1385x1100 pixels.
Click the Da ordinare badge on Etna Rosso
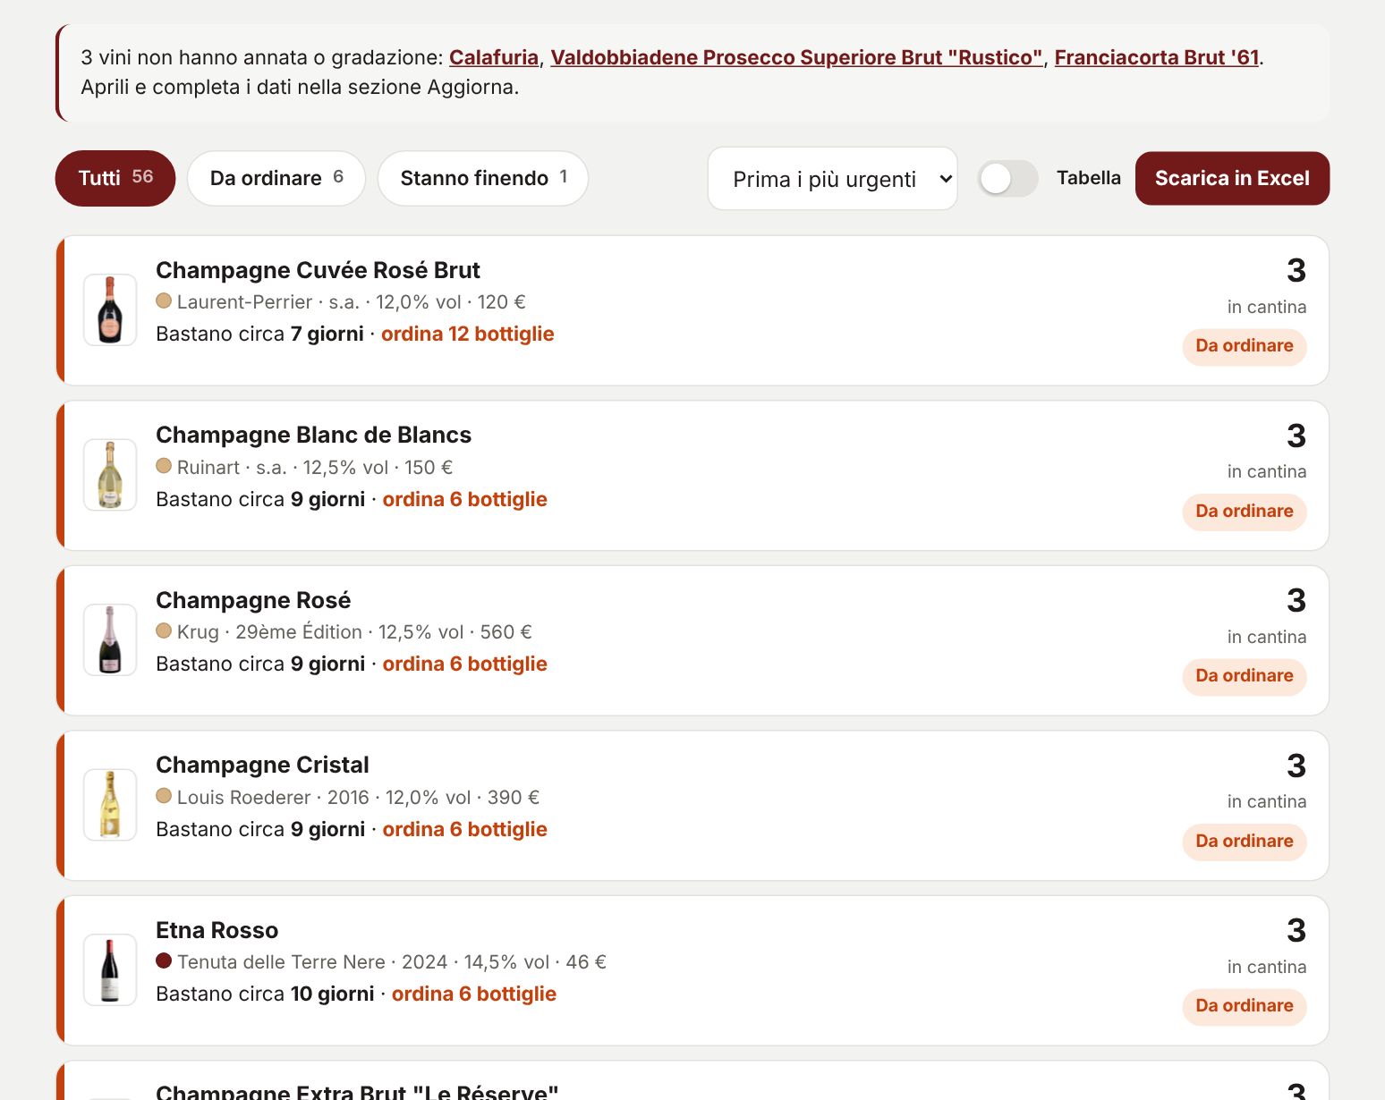[x=1245, y=1005]
